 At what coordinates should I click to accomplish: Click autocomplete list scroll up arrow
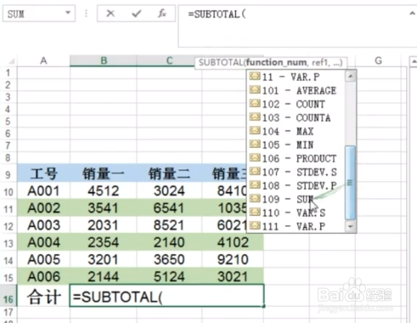[351, 76]
